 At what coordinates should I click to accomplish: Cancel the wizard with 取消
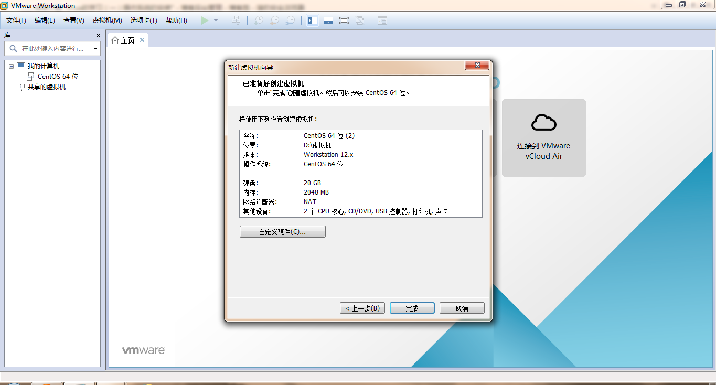tap(462, 308)
